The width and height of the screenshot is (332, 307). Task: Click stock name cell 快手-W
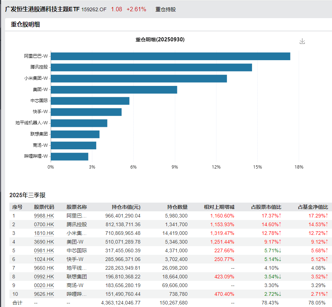click(75, 259)
